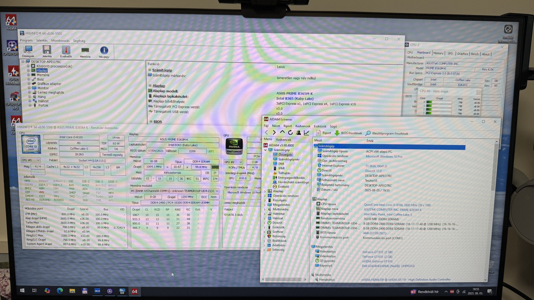Click the Érzékelők sensors thermometer icon
This screenshot has width=534, height=300.
click(66, 51)
